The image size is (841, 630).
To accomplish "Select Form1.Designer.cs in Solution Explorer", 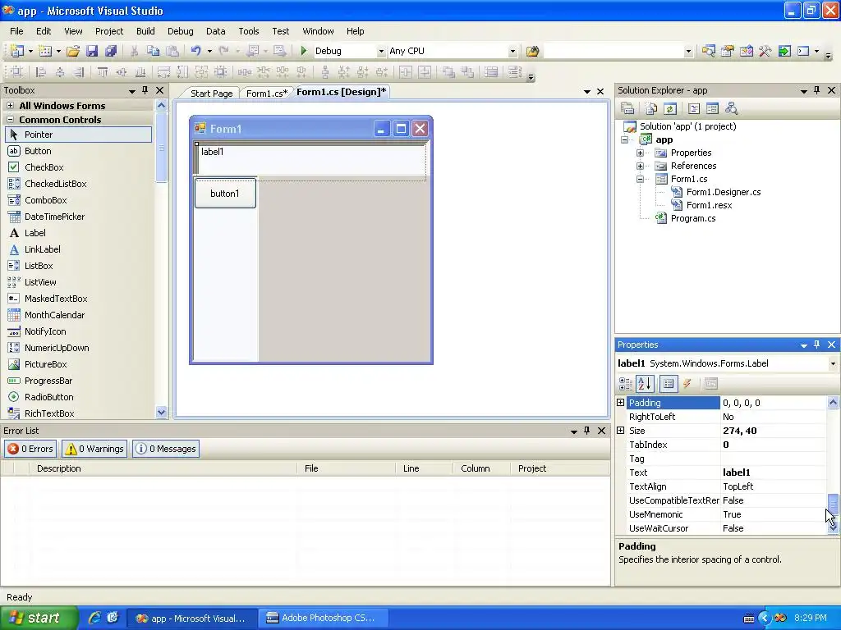I will pos(724,192).
